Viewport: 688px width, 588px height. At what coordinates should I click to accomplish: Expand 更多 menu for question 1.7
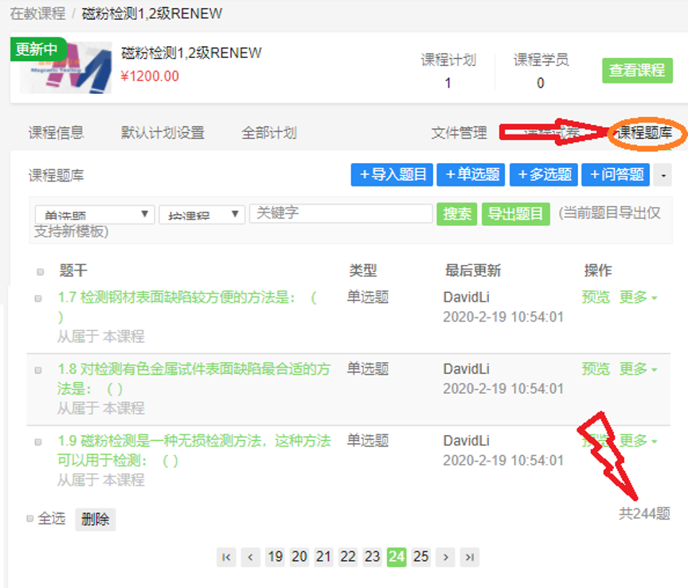click(639, 298)
